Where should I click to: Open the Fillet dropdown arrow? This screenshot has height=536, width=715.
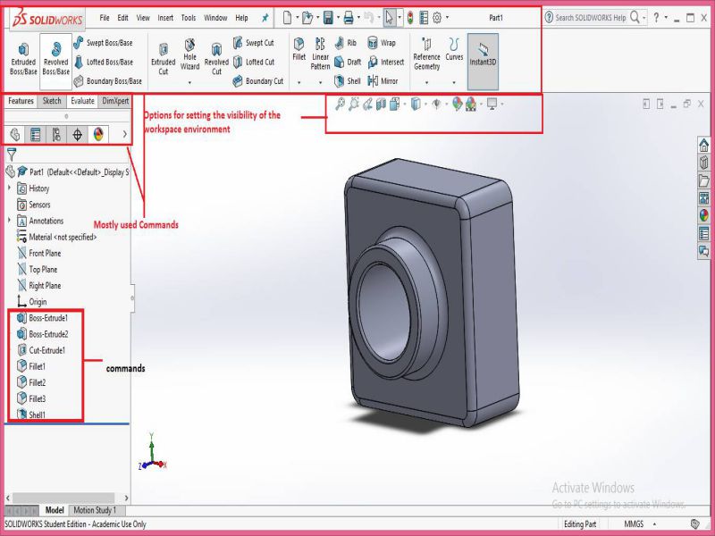click(299, 82)
